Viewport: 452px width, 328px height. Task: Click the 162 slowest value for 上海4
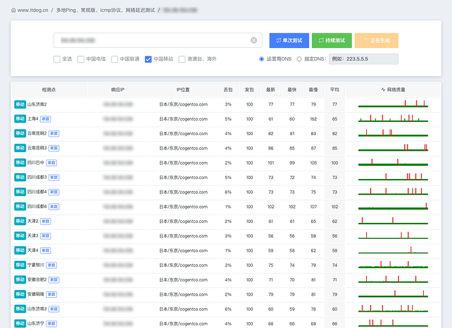(313, 119)
